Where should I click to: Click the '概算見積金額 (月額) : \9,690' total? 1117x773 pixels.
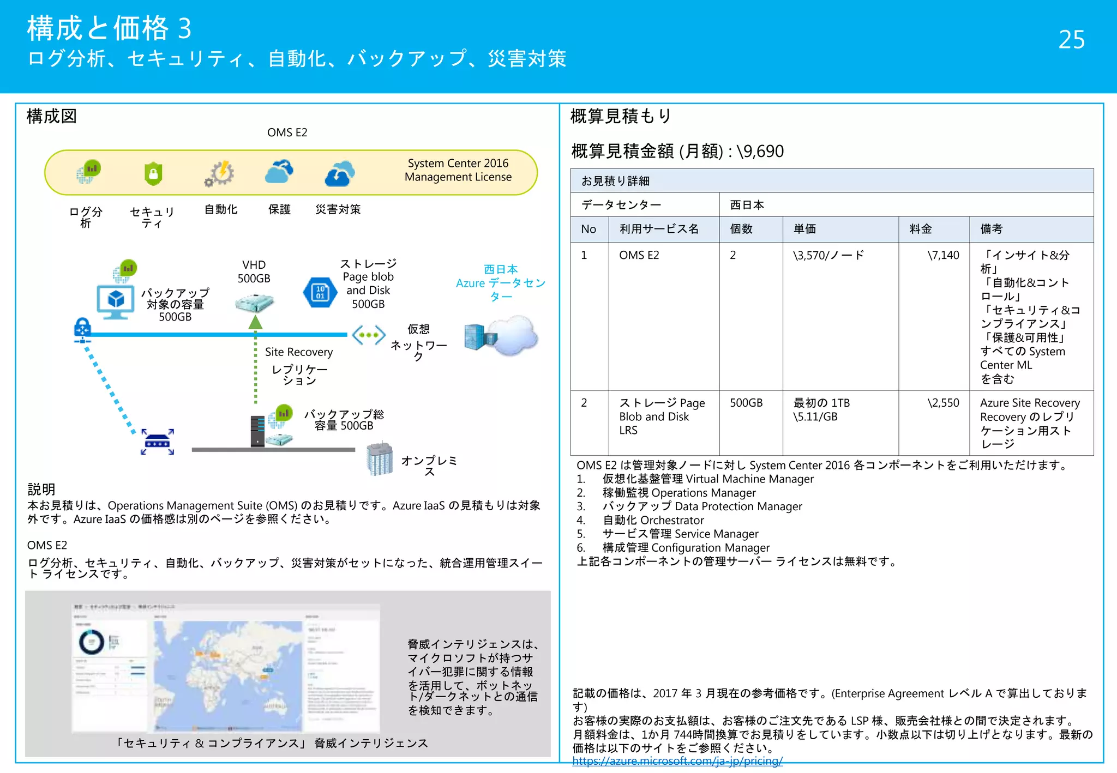point(677,151)
